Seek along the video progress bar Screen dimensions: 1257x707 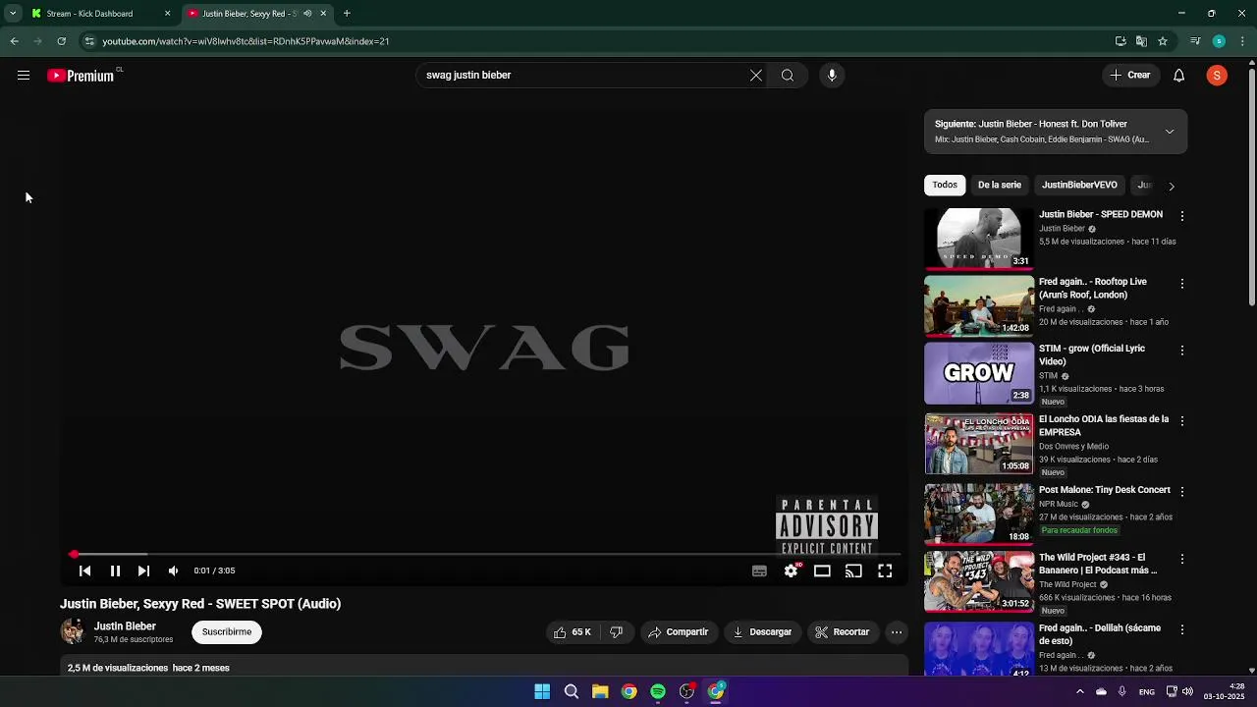[x=485, y=555]
